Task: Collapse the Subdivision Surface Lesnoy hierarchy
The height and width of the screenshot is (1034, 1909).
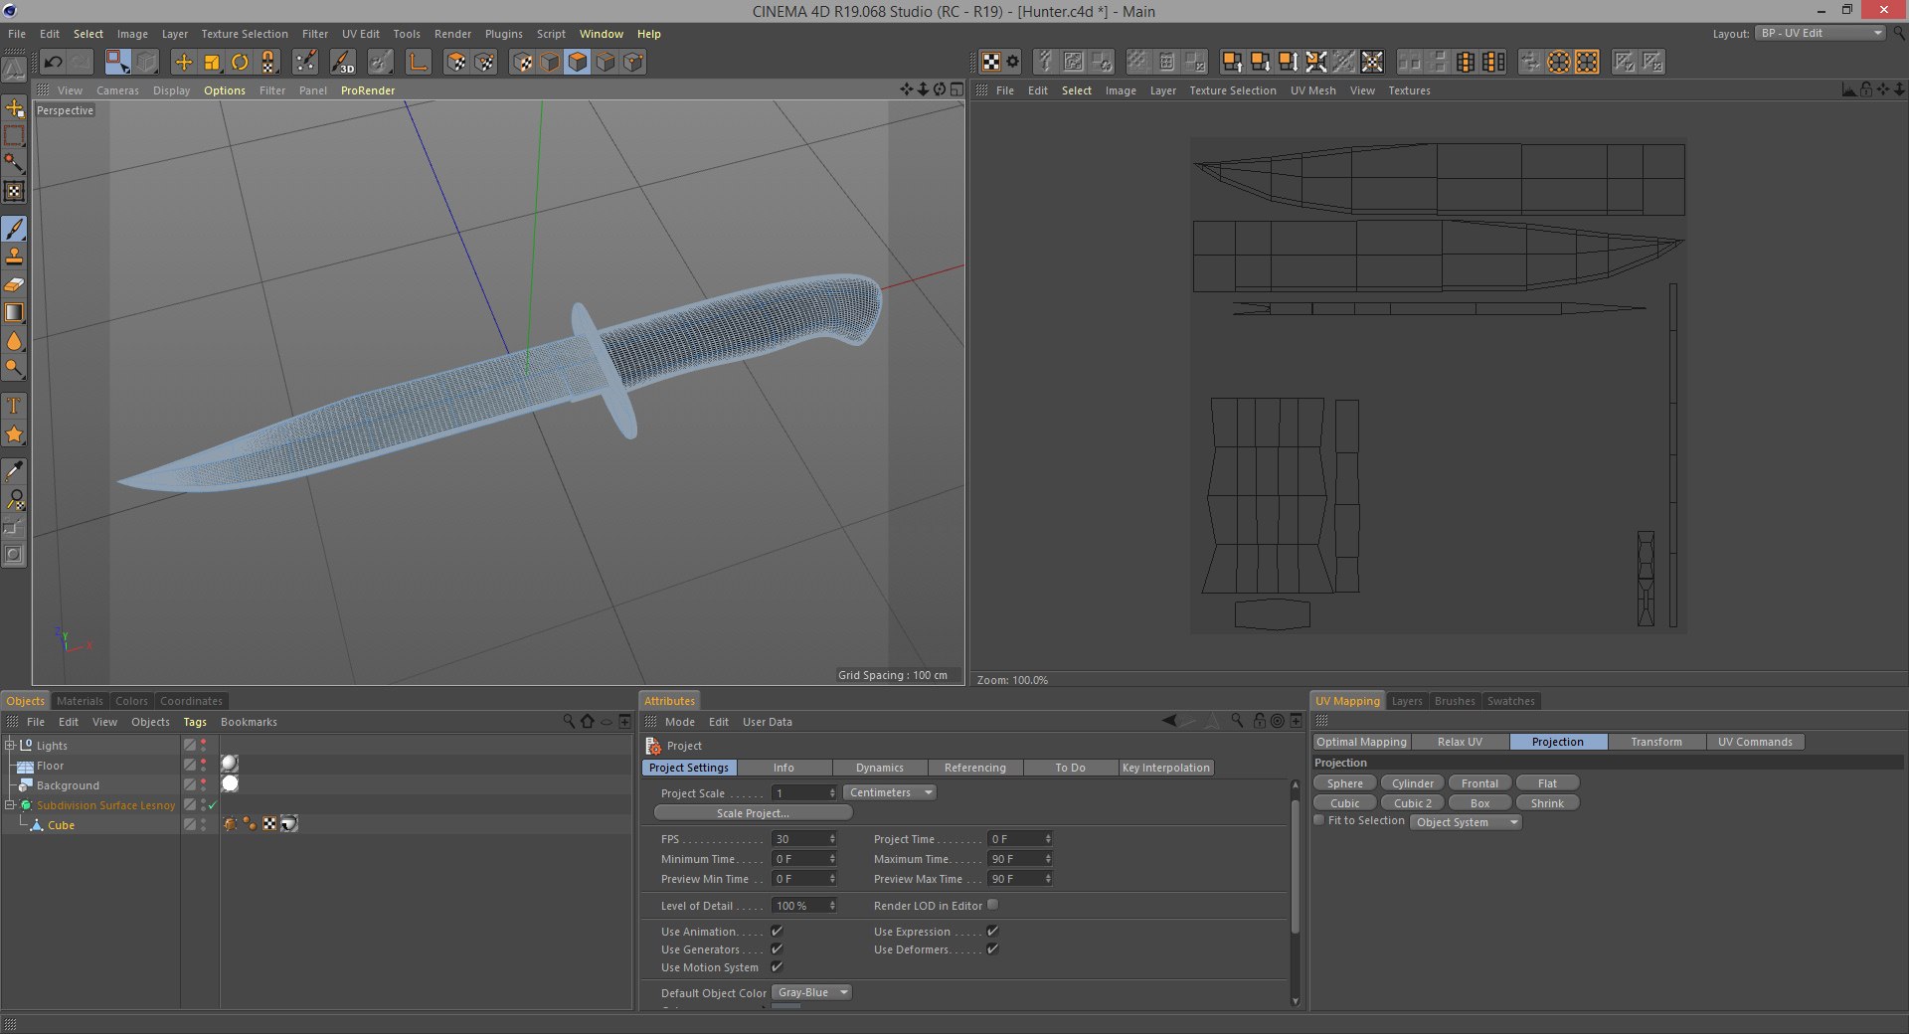Action: point(10,805)
